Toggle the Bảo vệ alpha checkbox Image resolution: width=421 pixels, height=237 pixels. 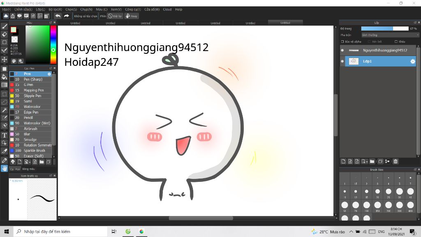[x=342, y=42]
